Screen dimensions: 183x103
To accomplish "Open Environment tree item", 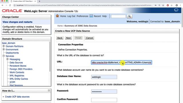I will click(x=12, y=49).
